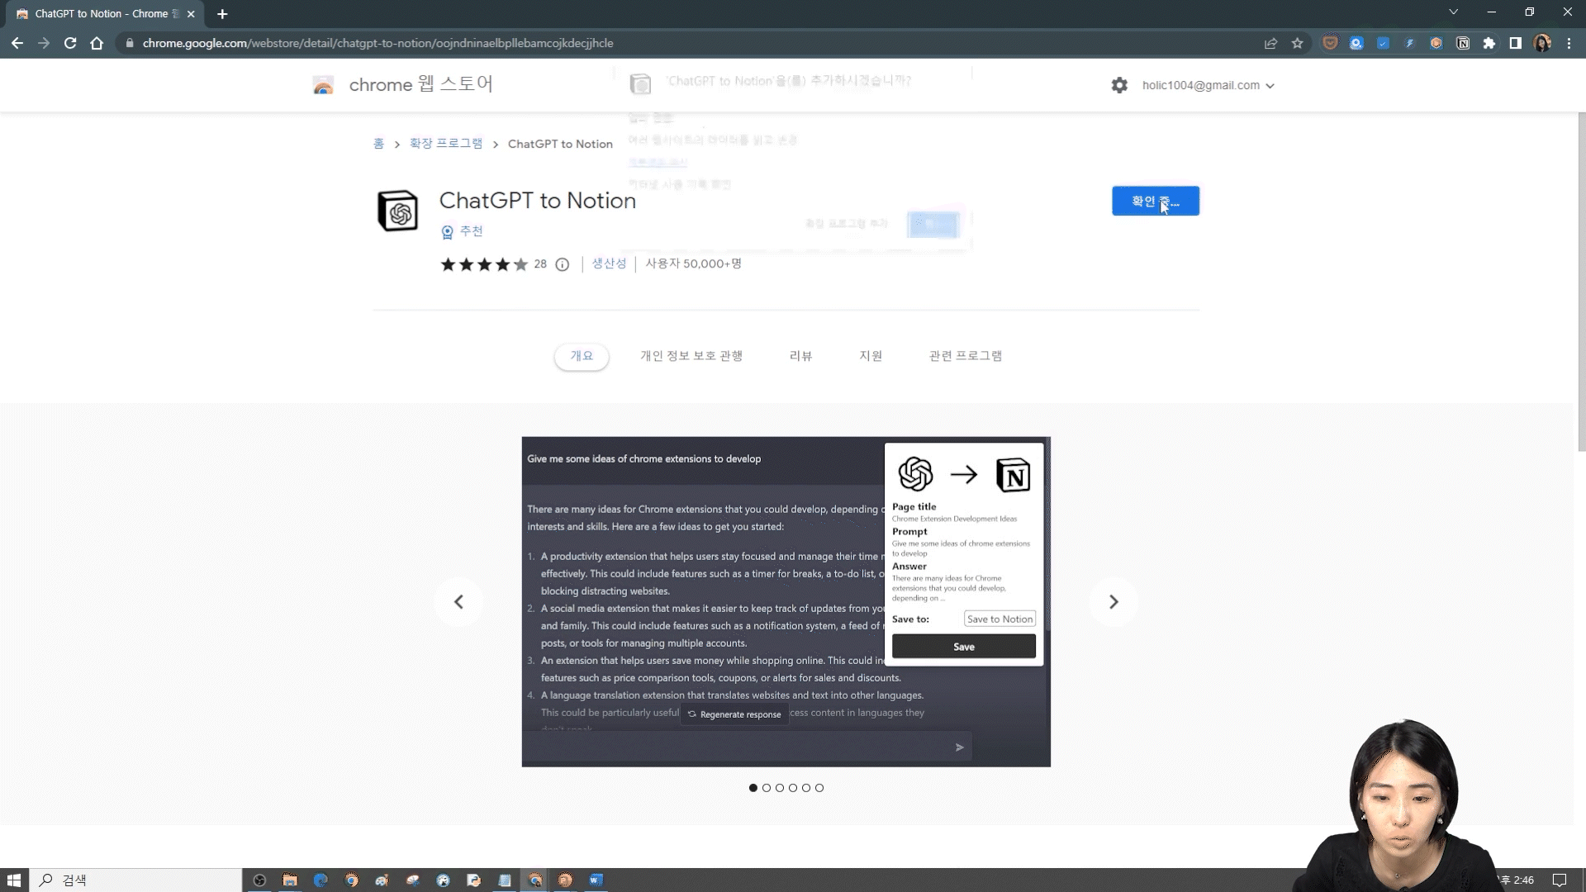Click the Windows taskbar 검색 search box
Image resolution: width=1586 pixels, height=892 pixels.
(135, 880)
